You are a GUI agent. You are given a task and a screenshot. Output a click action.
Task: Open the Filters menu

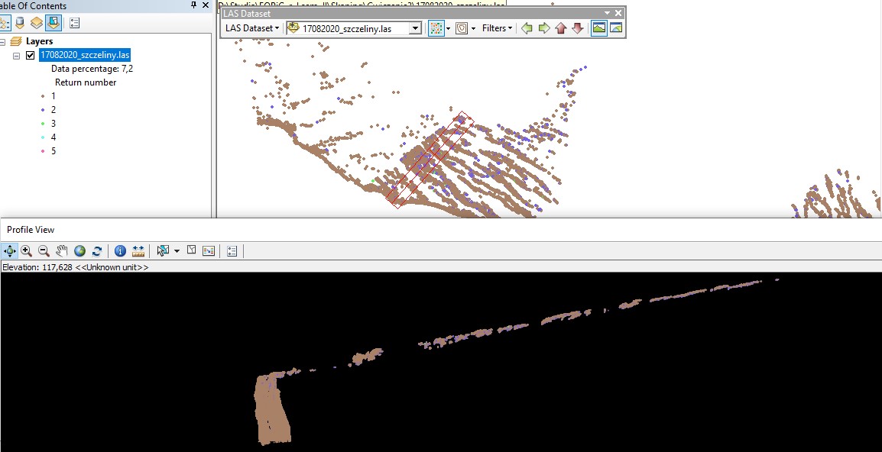[x=497, y=28]
